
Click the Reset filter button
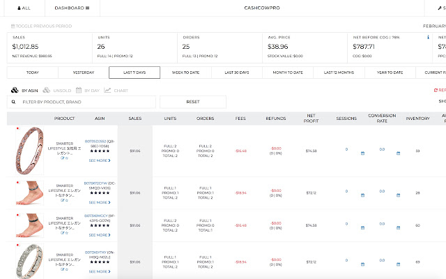click(193, 102)
